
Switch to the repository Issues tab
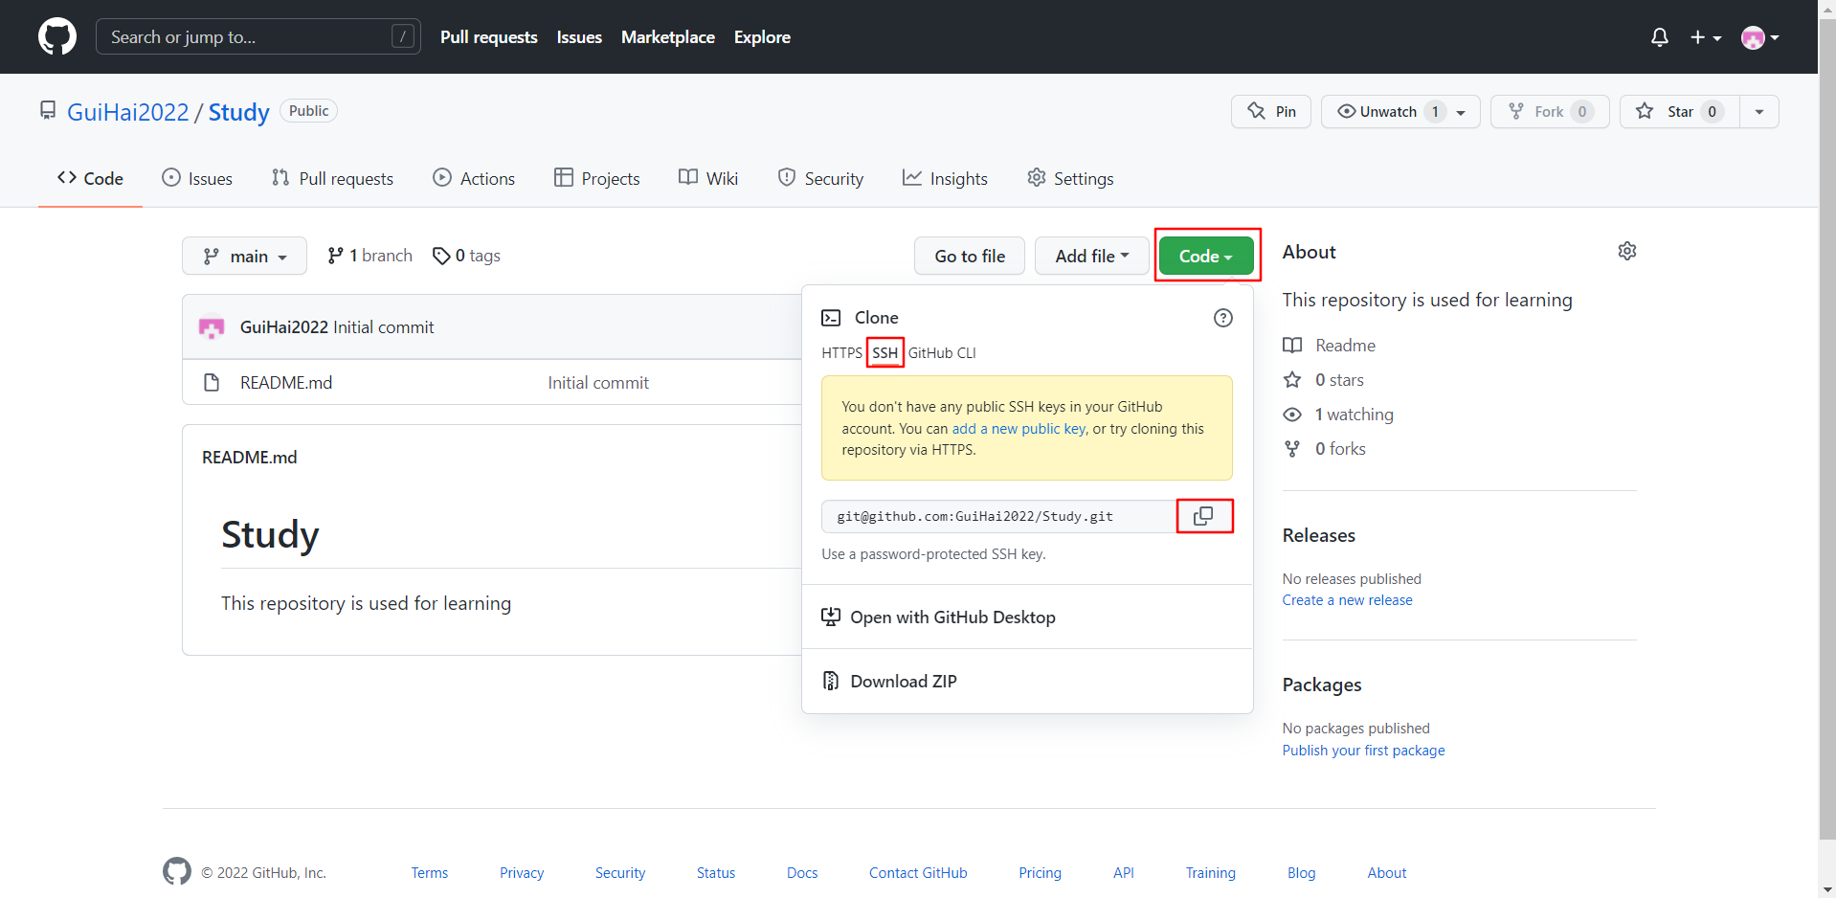click(x=197, y=178)
